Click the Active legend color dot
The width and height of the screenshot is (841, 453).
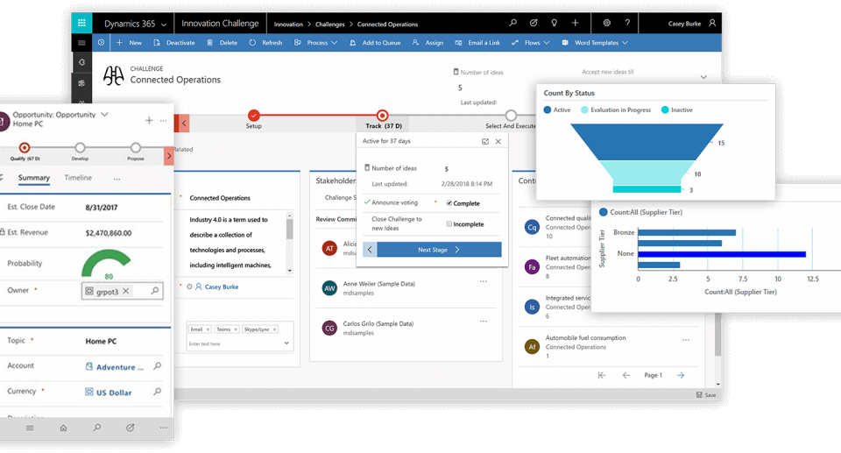548,110
